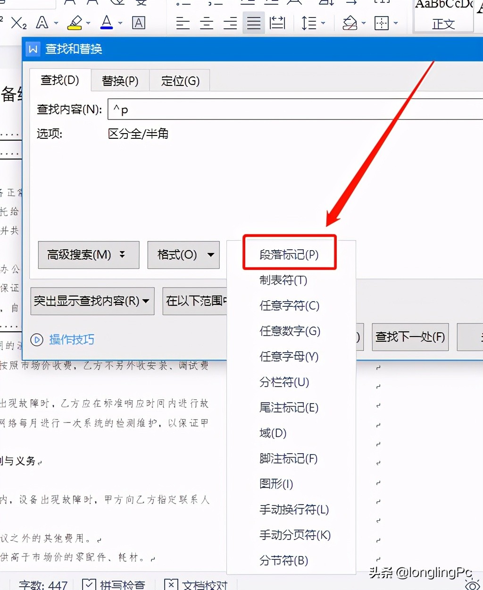
Task: Select the justify alignment icon
Action: pos(253,23)
